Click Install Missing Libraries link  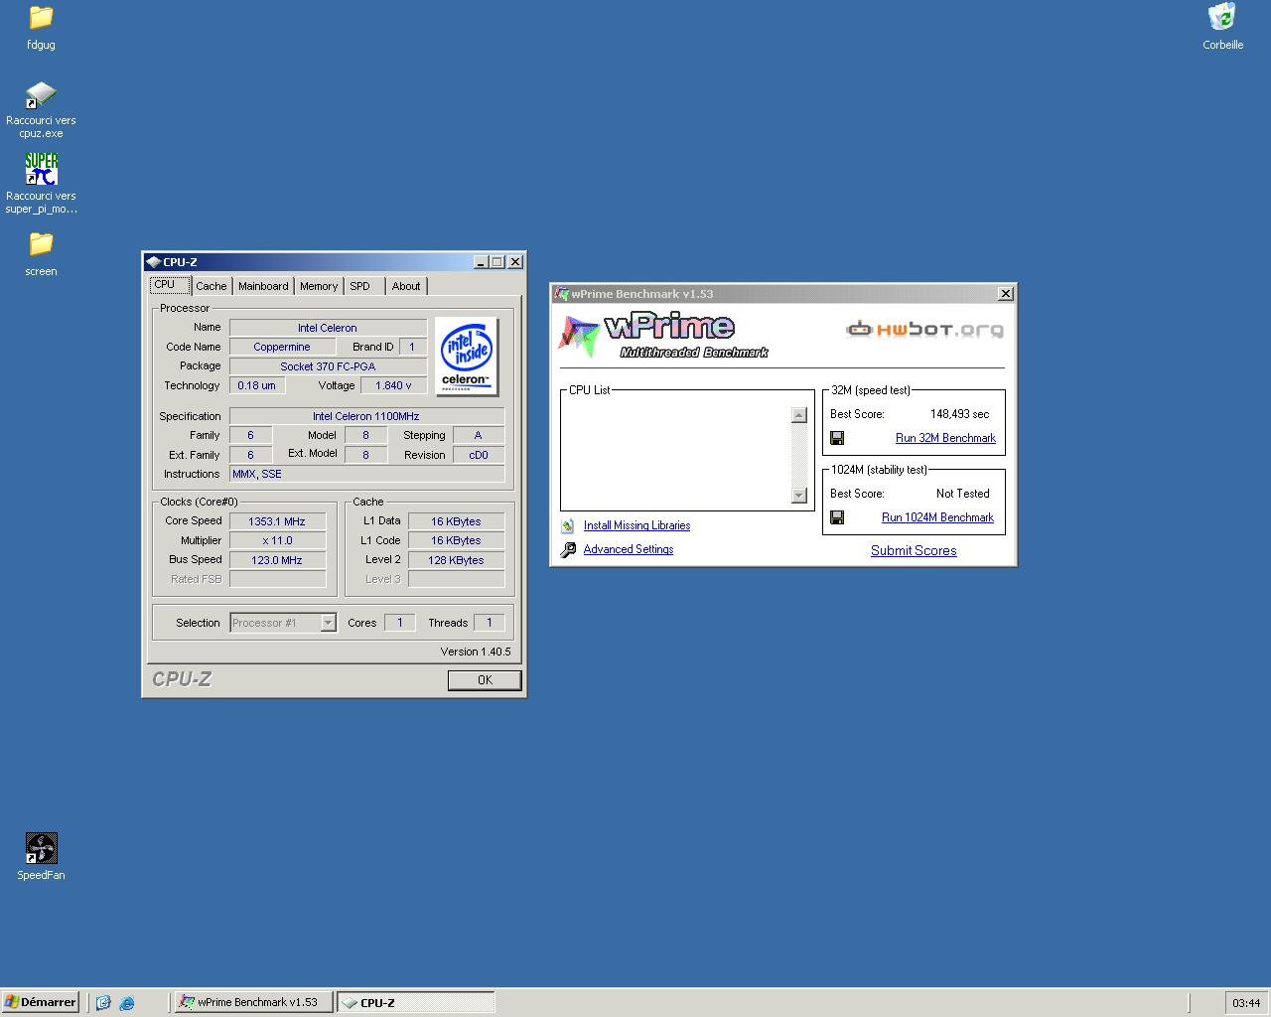636,525
